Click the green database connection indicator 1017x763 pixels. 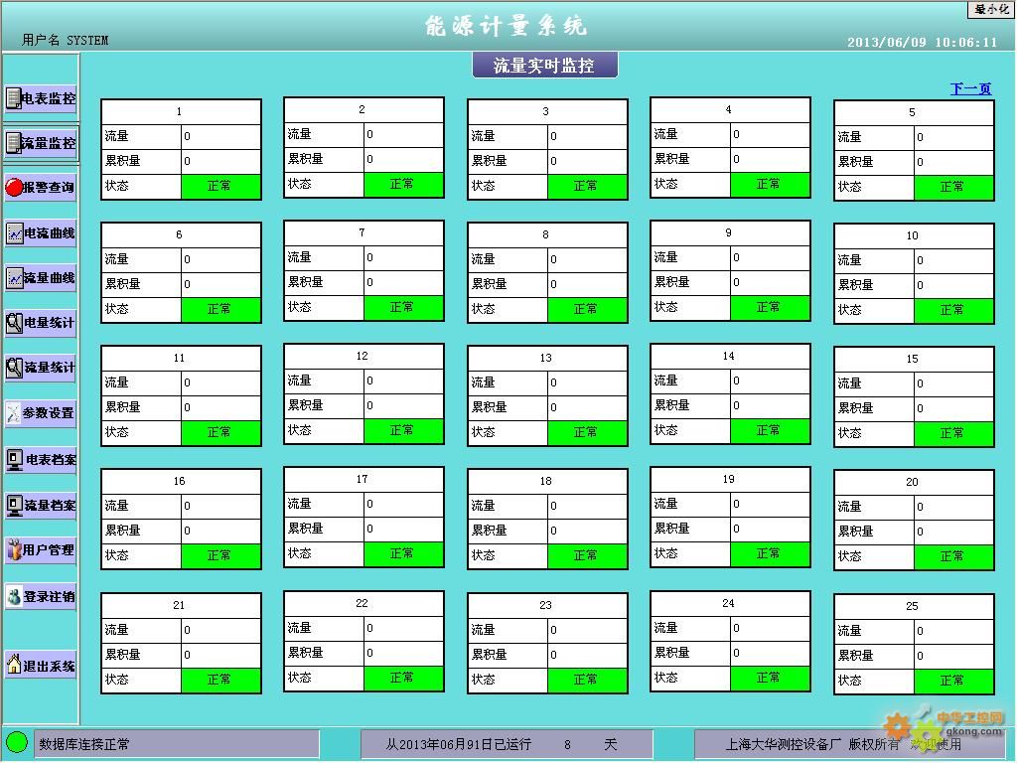point(17,742)
